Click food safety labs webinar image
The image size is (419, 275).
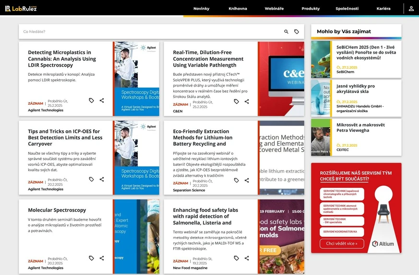(x=282, y=237)
